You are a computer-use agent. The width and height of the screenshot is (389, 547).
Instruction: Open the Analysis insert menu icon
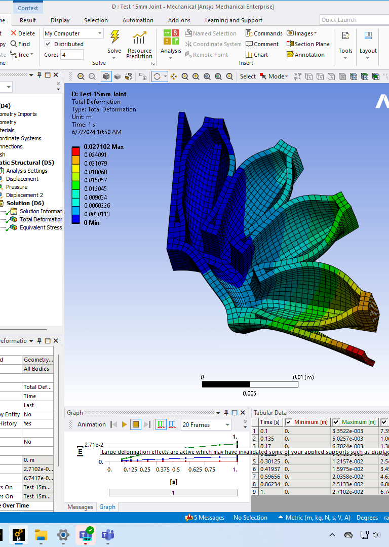click(x=171, y=37)
